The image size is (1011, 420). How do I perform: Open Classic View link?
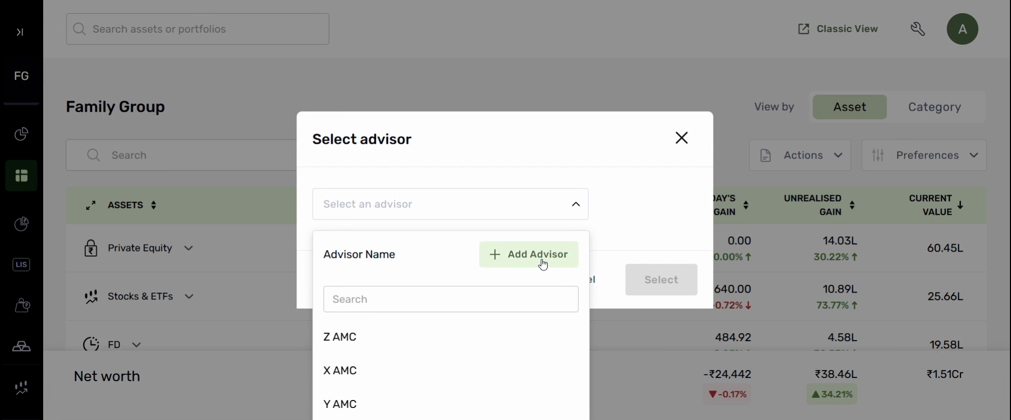tap(838, 29)
